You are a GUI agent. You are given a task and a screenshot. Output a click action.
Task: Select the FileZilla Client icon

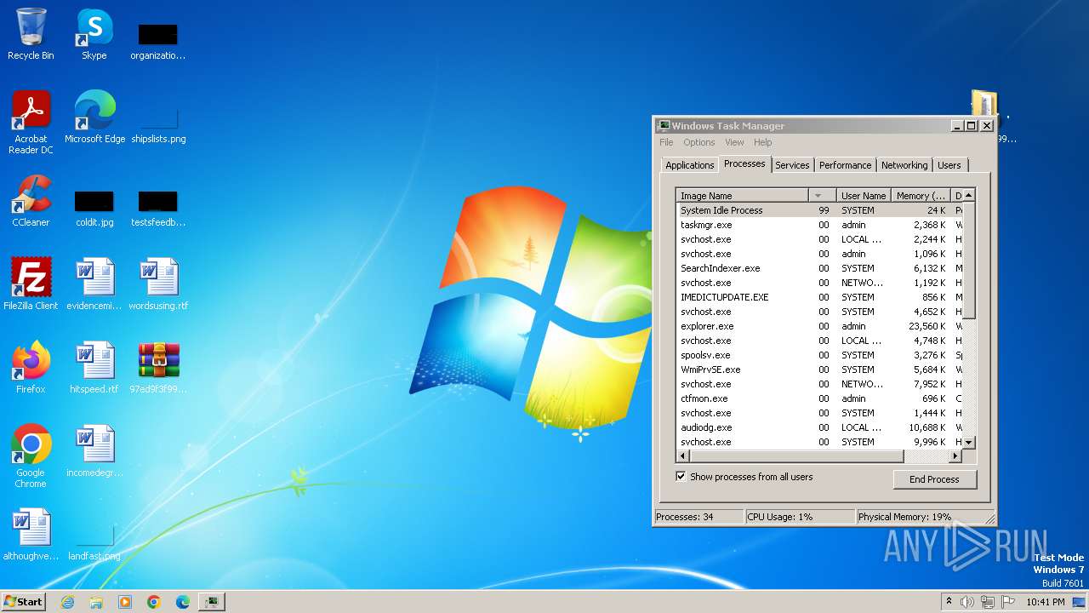tap(31, 284)
